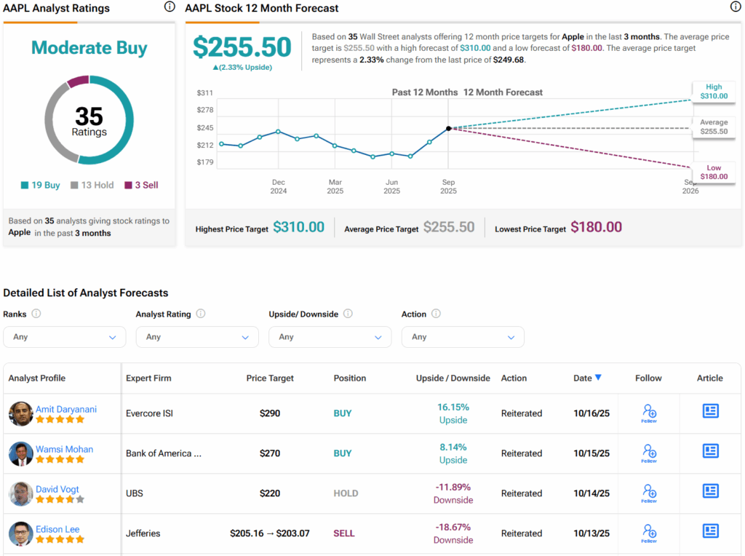Image resolution: width=745 pixels, height=556 pixels.
Task: Open article icon for Amit Daryanani row
Action: coord(710,411)
